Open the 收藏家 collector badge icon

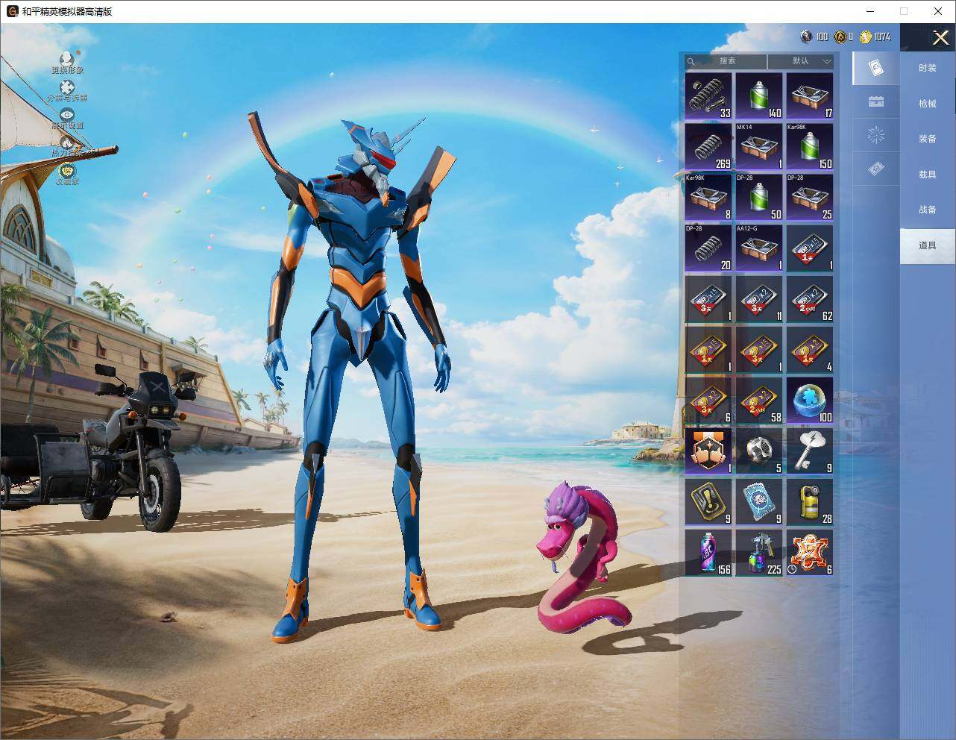(x=67, y=171)
